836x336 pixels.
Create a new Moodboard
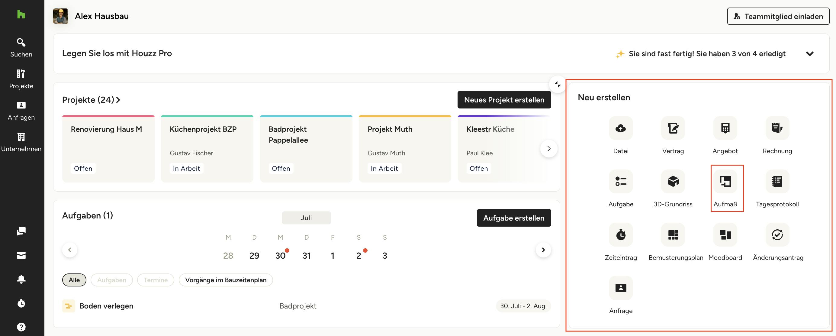[725, 234]
